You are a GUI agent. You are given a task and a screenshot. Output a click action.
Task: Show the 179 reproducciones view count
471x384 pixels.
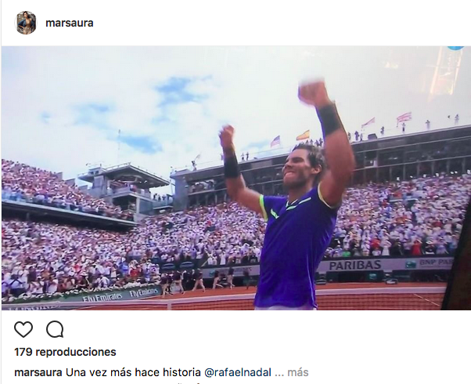coord(65,352)
